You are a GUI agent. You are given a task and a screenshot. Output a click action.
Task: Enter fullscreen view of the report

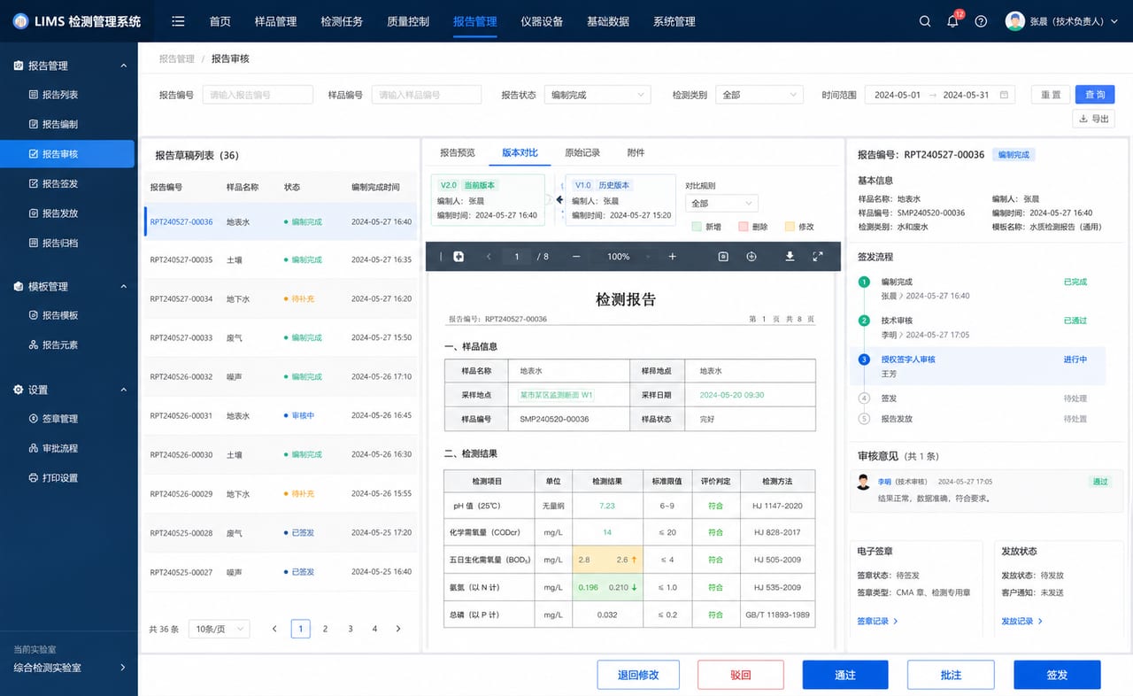tap(818, 257)
